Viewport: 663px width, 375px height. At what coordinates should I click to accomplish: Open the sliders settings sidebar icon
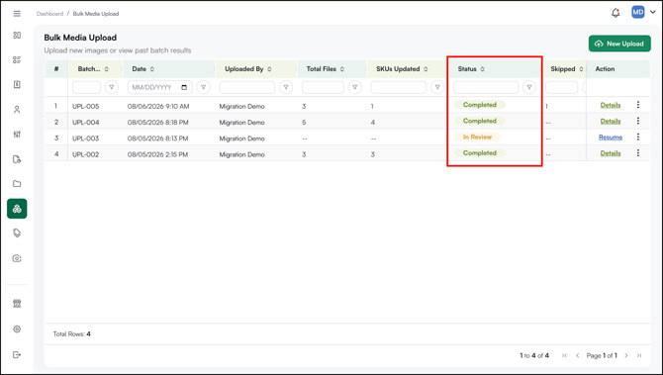(x=17, y=135)
